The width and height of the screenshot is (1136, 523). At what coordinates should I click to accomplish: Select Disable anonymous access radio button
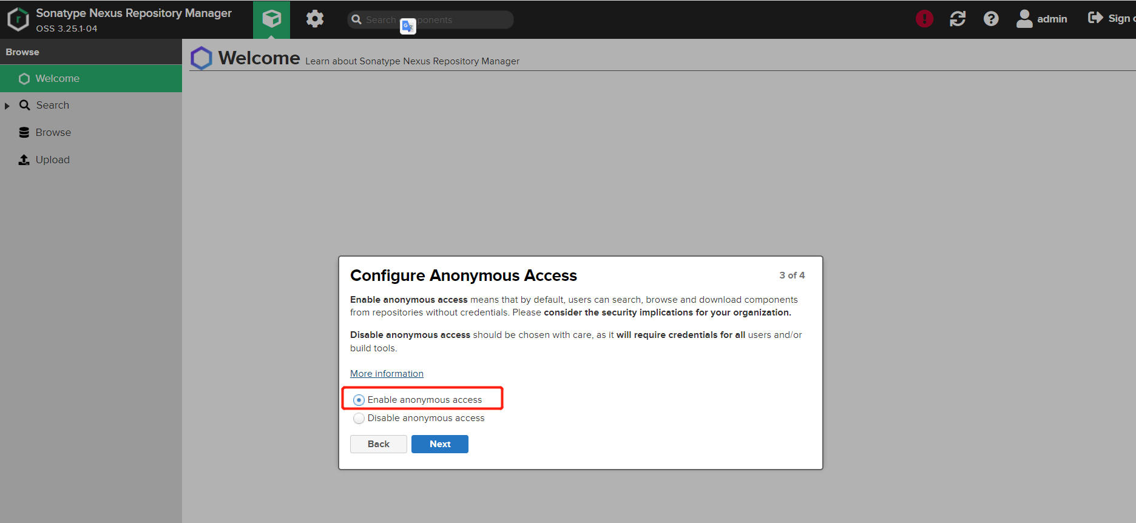[x=359, y=418]
